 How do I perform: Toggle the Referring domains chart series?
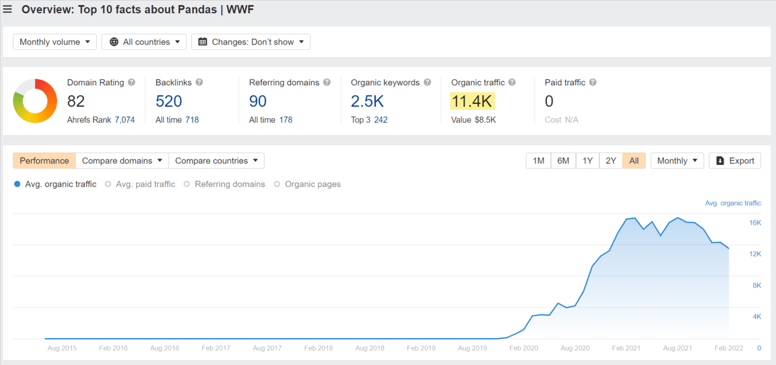tap(225, 184)
